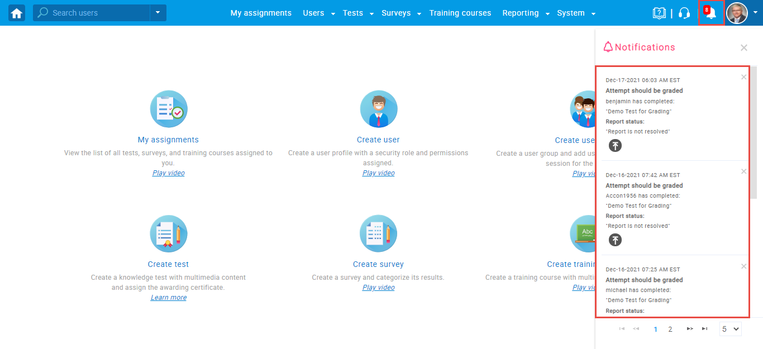Dismiss the benjamin notification
This screenshot has height=349, width=763.
point(743,77)
